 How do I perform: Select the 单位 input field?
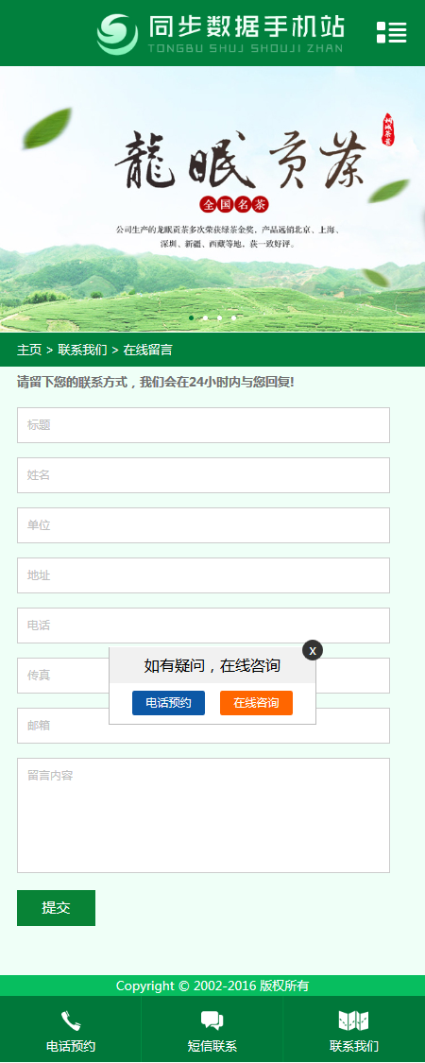(203, 525)
